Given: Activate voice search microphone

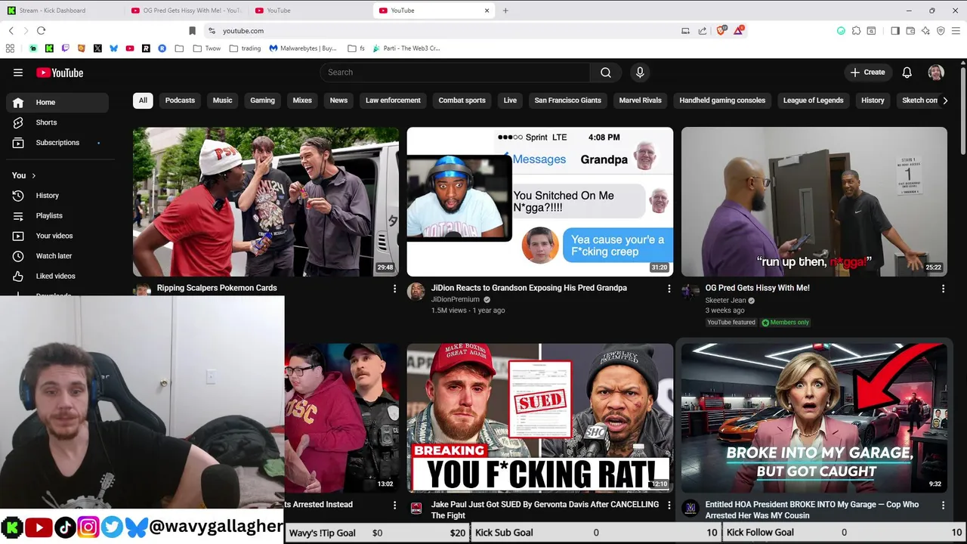Looking at the screenshot, I should tap(640, 73).
